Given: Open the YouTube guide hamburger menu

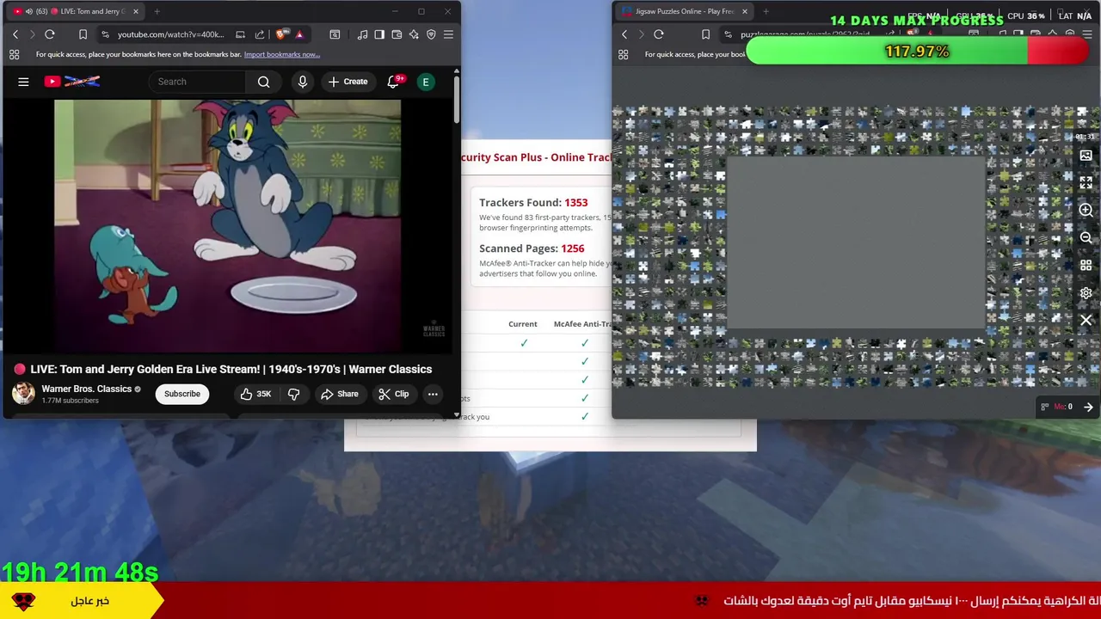Looking at the screenshot, I should tap(23, 82).
